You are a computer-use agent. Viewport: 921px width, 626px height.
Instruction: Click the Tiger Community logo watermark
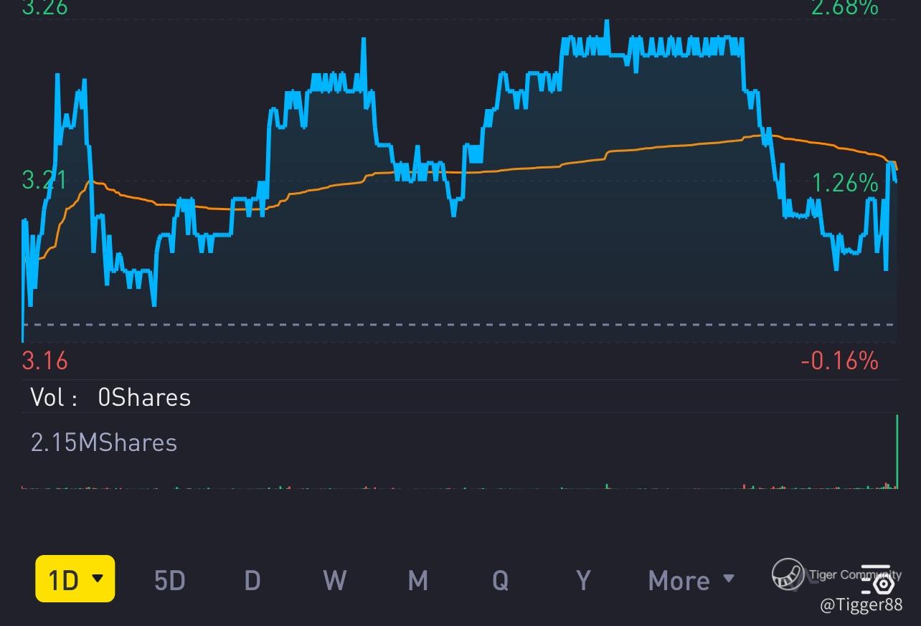click(788, 574)
